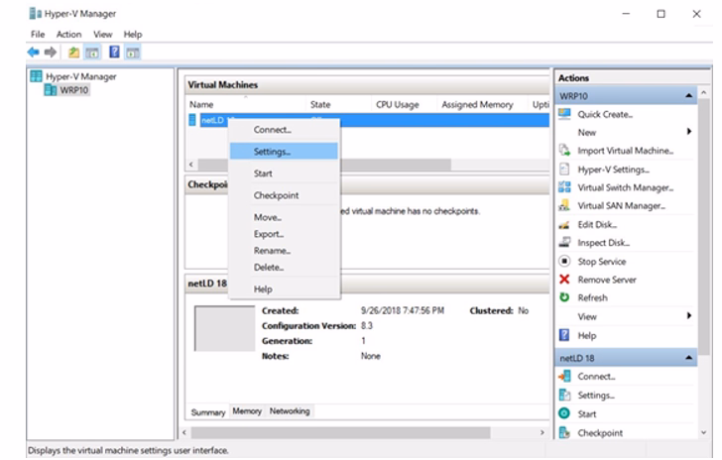Click the Edit Disk icon
722x460 pixels.
point(564,225)
